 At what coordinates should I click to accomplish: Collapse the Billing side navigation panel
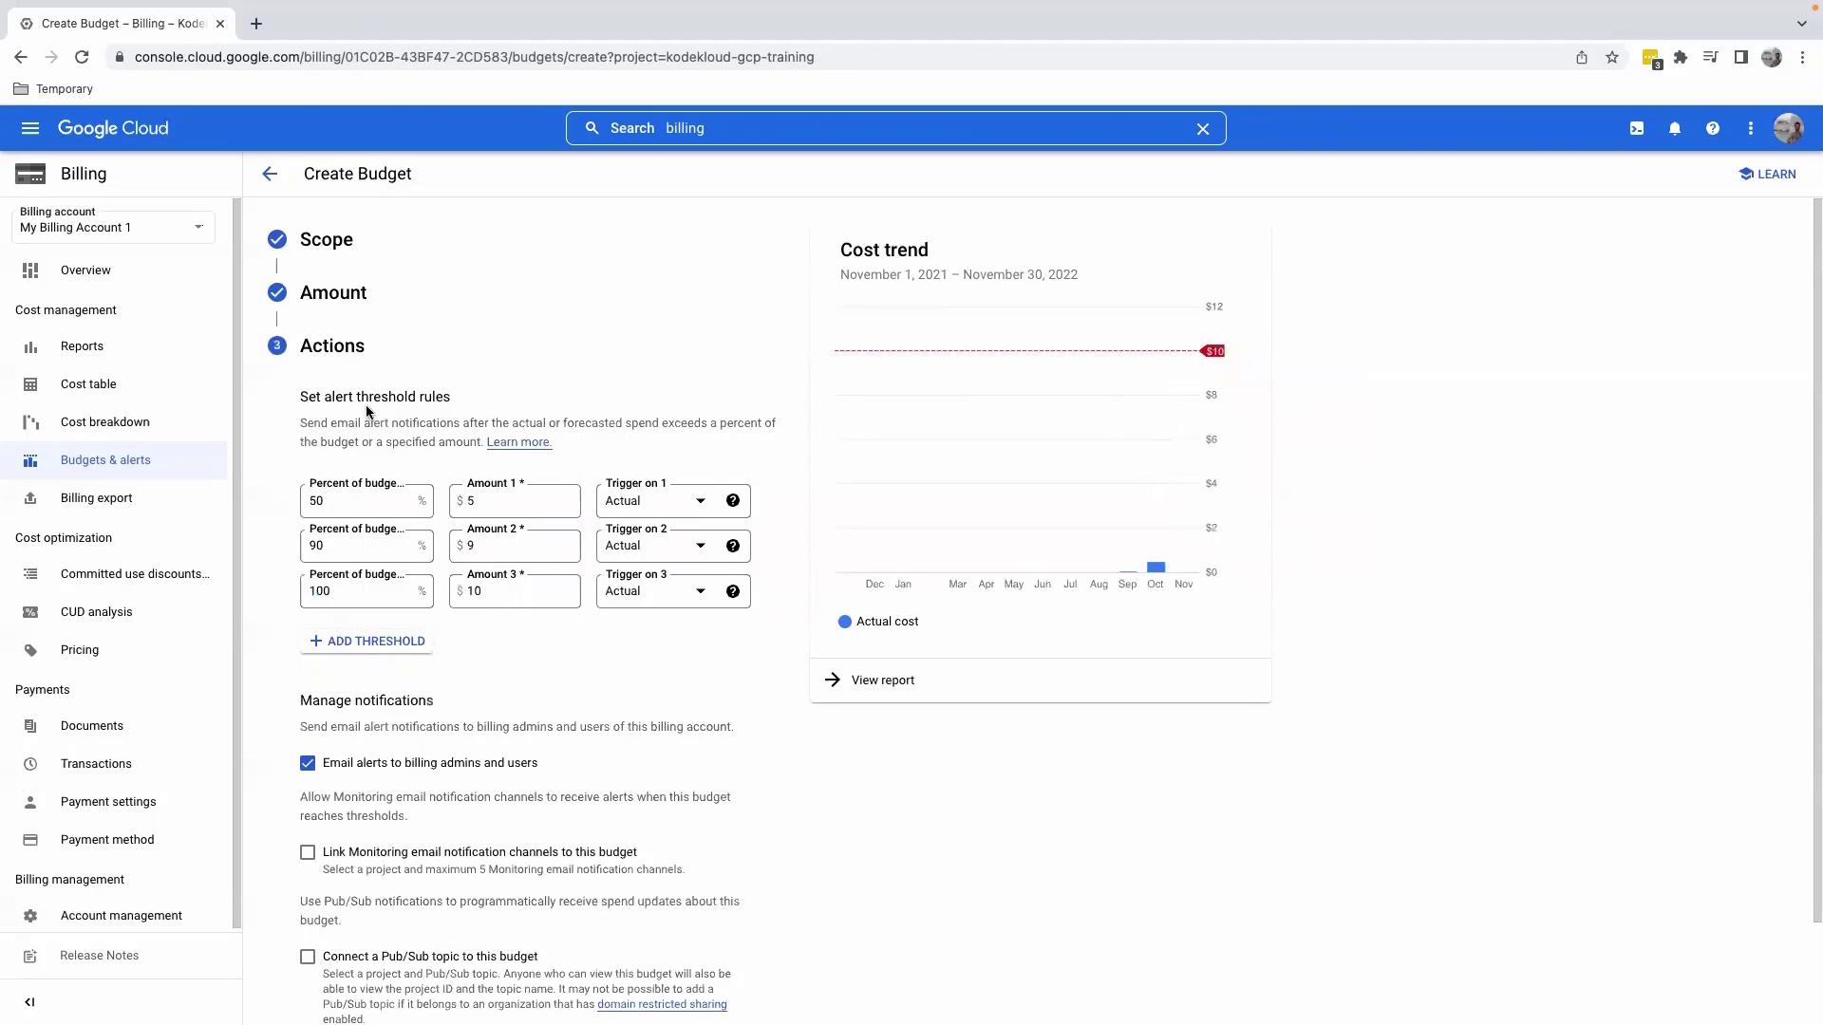[x=29, y=1002]
